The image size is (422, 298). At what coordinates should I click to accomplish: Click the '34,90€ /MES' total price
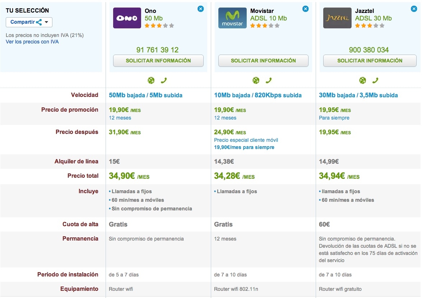(x=129, y=176)
